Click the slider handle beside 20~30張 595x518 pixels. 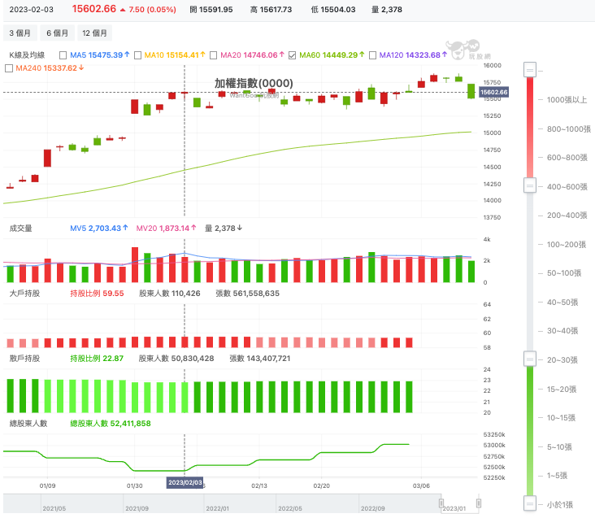(530, 359)
